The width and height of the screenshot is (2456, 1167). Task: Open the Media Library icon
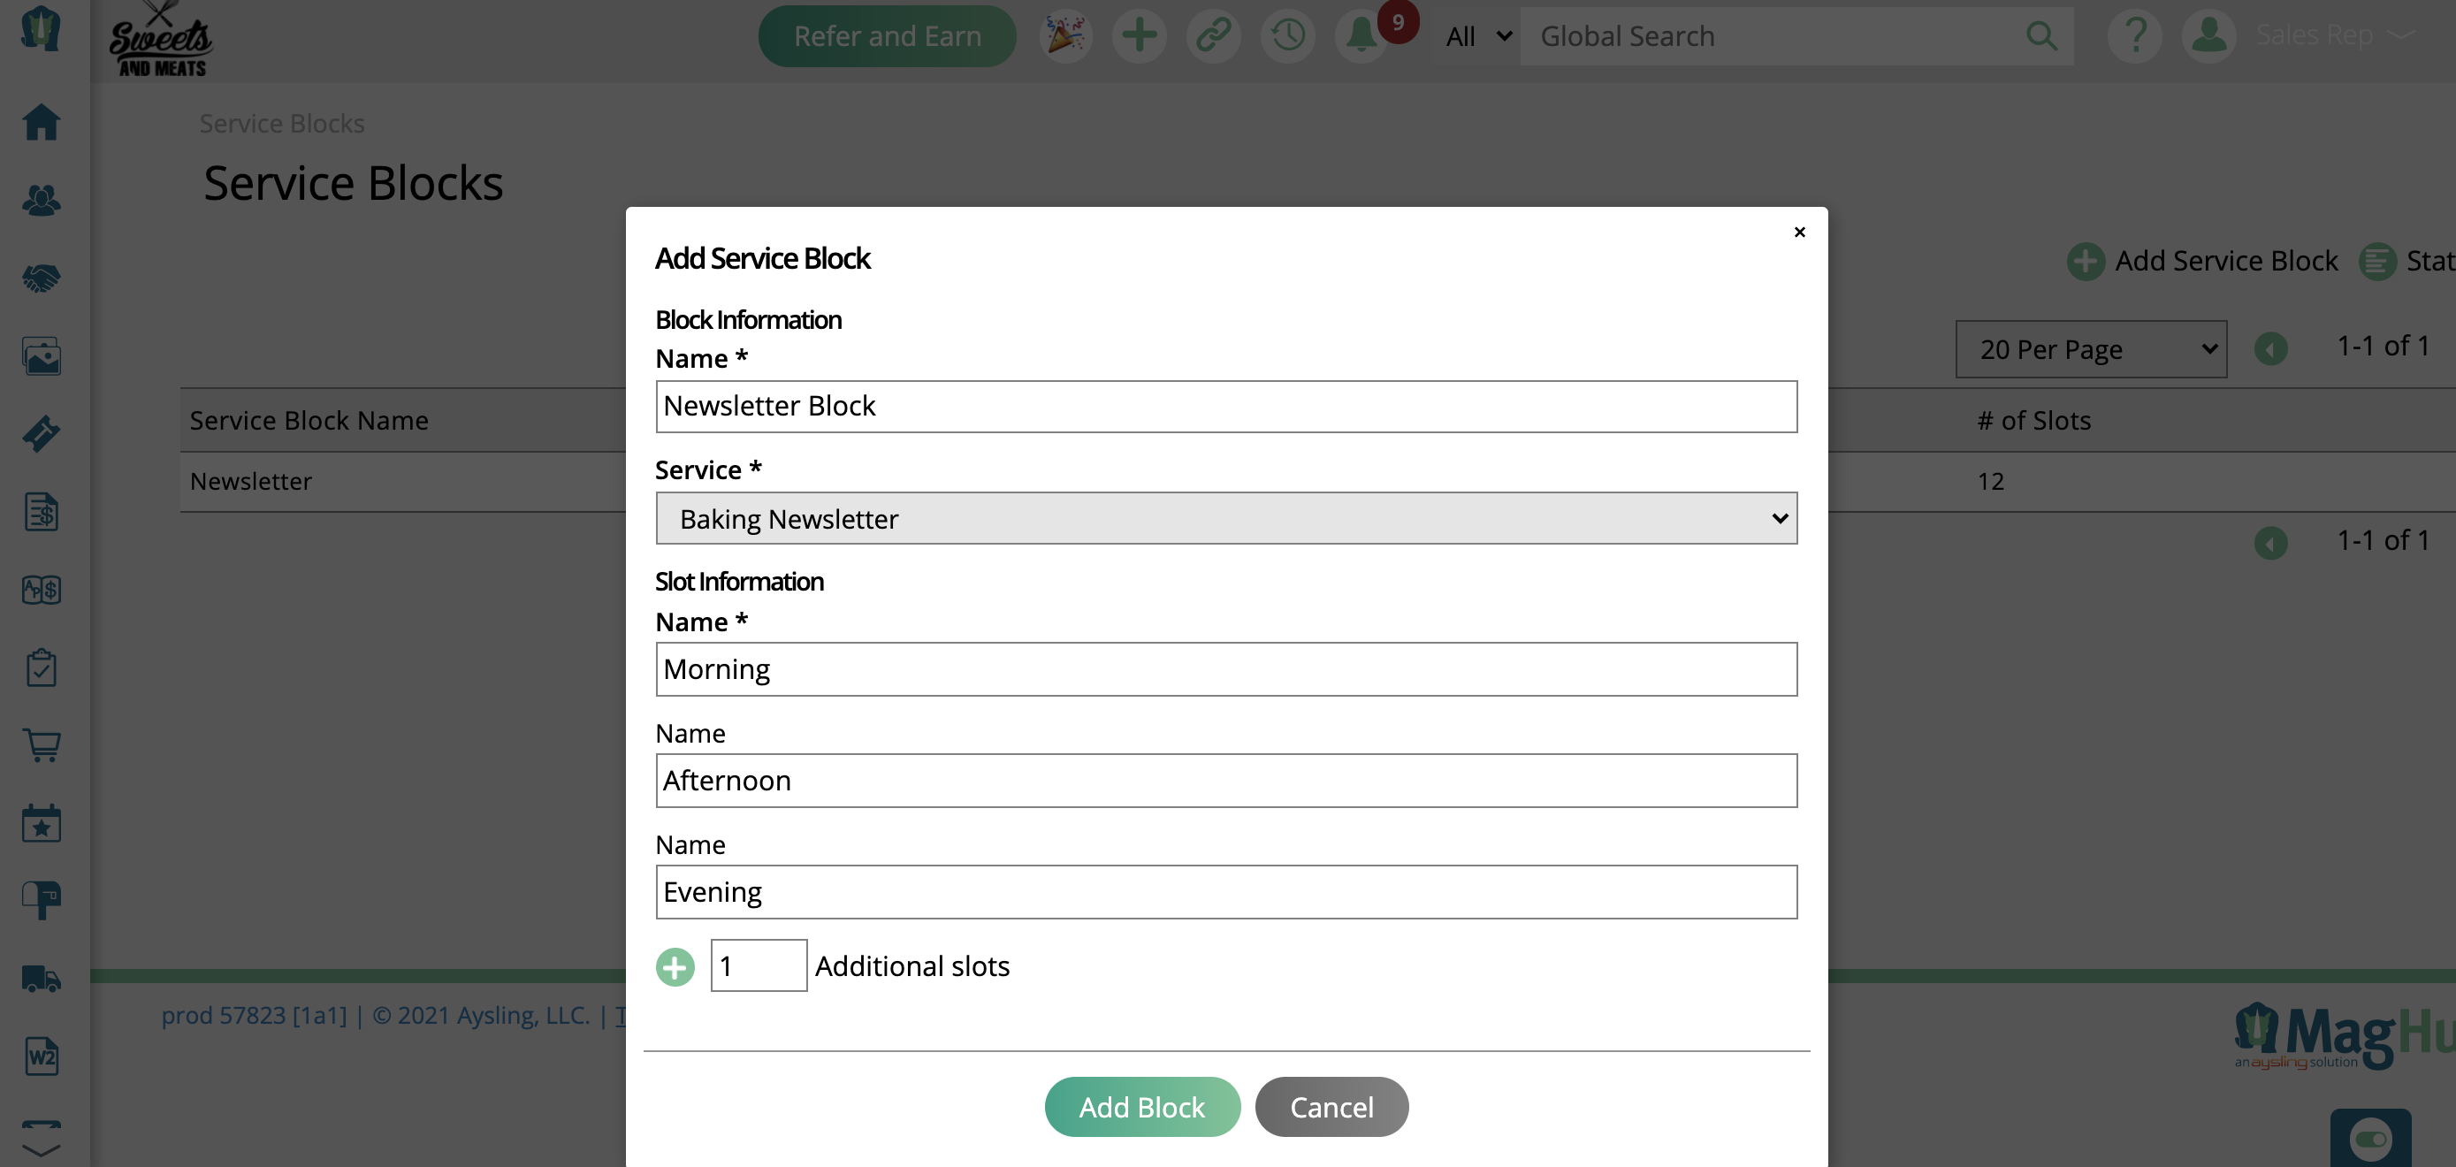pos(41,356)
